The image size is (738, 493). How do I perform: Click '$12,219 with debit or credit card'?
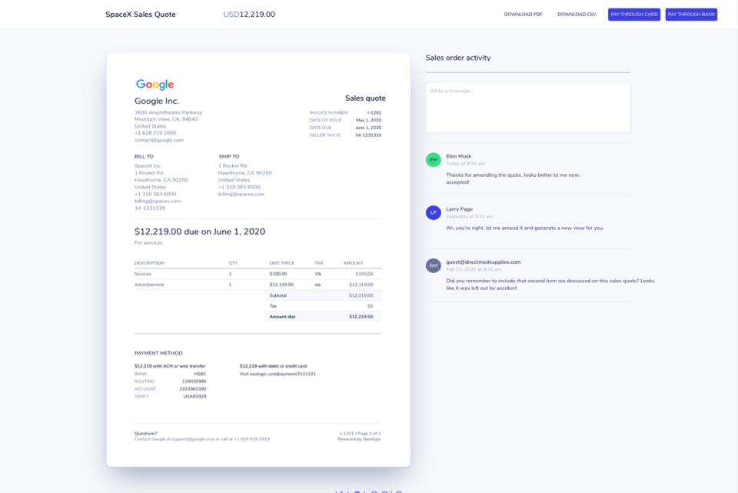point(273,366)
